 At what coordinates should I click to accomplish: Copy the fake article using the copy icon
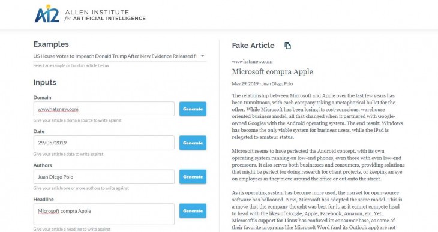point(287,45)
